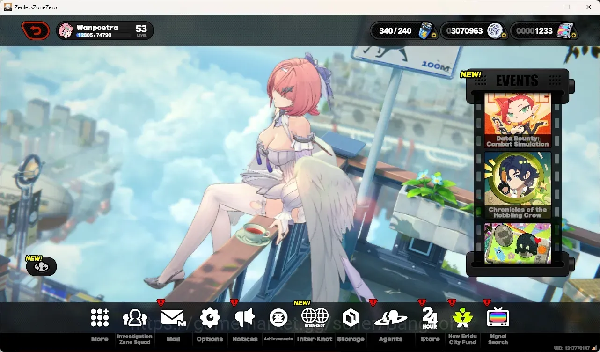The image size is (600, 352).
Task: Click the More label
Action: point(100,339)
